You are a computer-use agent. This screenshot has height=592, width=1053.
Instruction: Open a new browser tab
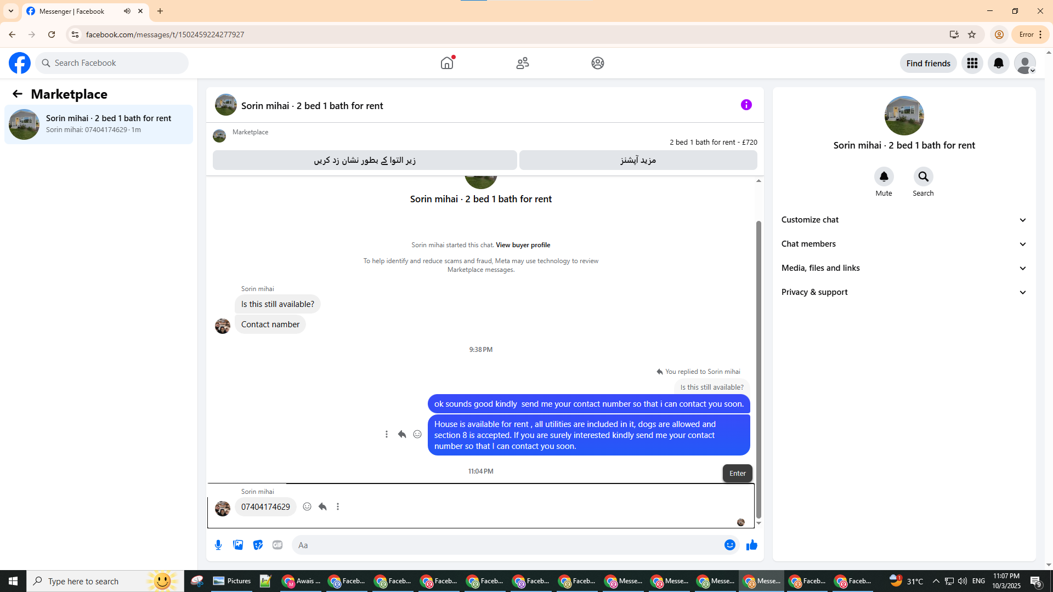click(160, 11)
